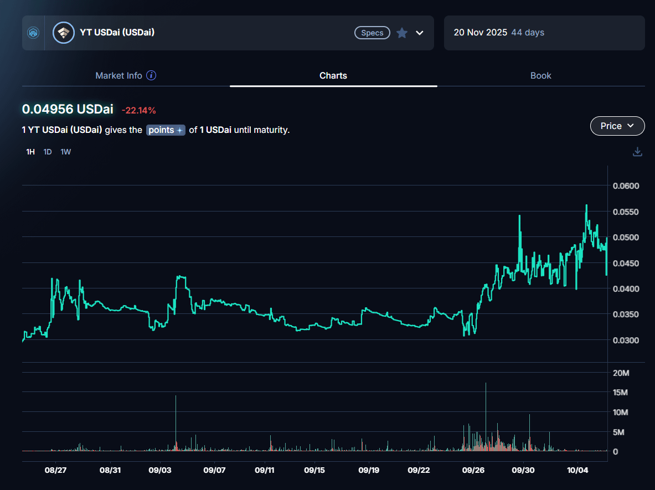This screenshot has height=490, width=655.
Task: Switch chart interval to 1W
Action: click(x=65, y=152)
